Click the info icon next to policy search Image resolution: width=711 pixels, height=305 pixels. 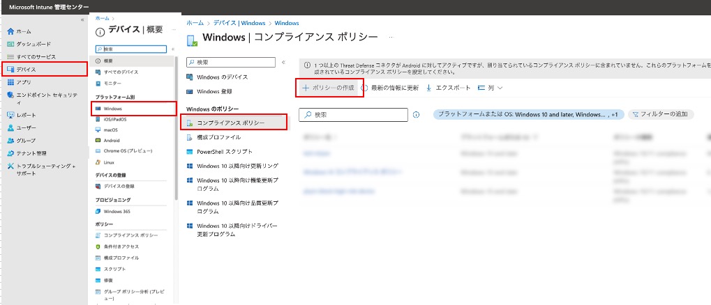point(417,115)
